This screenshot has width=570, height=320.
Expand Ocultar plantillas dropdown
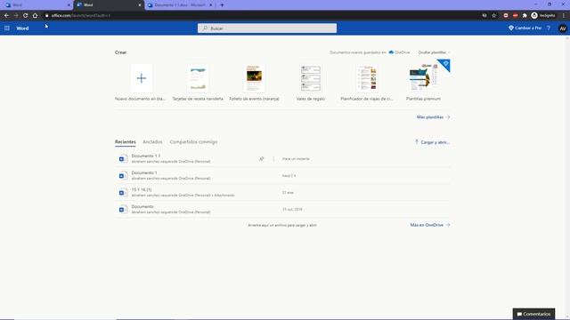[434, 52]
